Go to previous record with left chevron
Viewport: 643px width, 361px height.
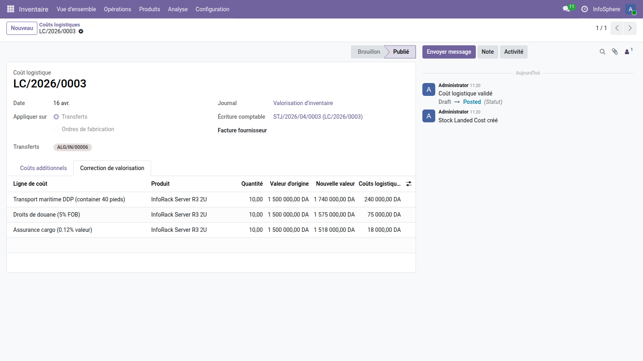point(617,28)
